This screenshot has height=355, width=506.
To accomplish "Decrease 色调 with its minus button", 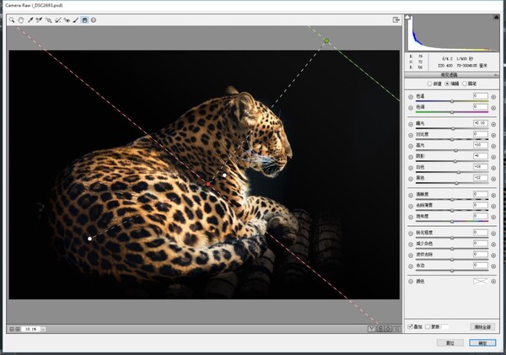I will 411,108.
